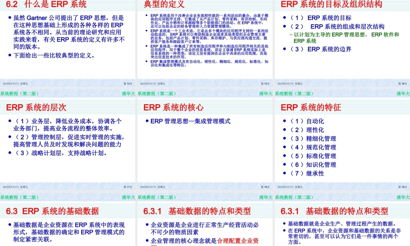410x246 pixels.
Task: Click the feature "（4）规范化管理"
Action: pos(312,147)
